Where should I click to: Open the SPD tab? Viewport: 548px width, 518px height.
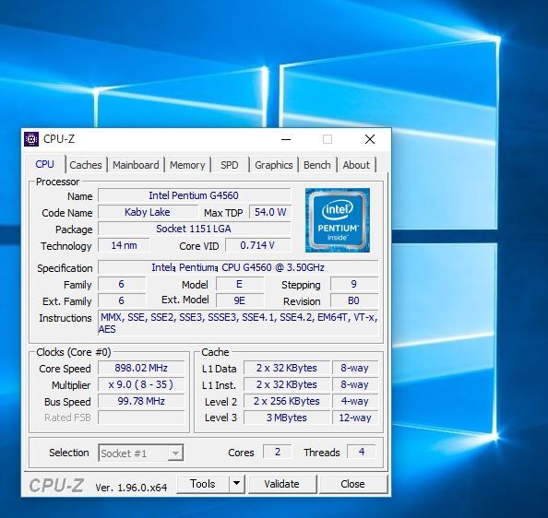[230, 165]
